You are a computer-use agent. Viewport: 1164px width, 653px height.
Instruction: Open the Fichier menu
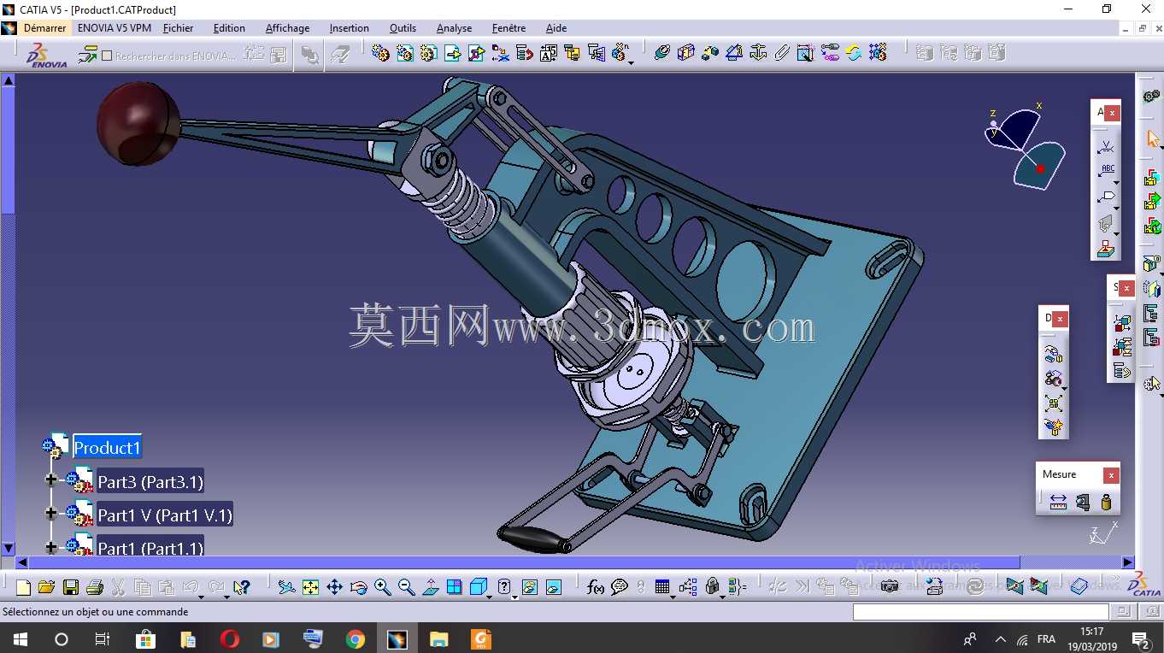click(x=178, y=28)
